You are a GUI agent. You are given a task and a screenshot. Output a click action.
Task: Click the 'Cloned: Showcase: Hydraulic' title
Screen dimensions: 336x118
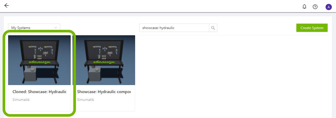(39, 92)
